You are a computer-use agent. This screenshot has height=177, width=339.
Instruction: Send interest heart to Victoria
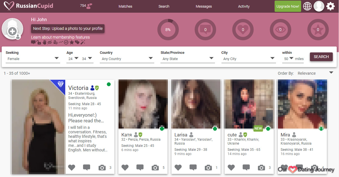[x=72, y=167]
